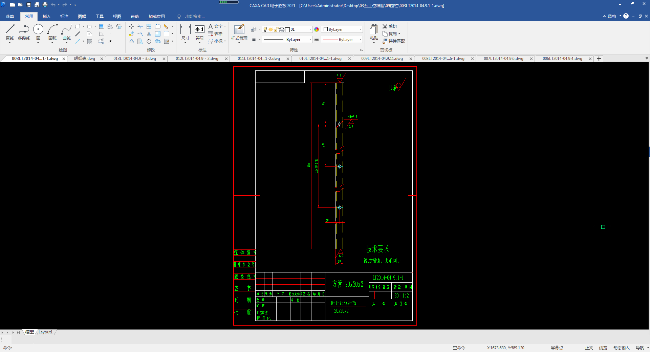The image size is (650, 352).
Task: Toggle 正交 ortho mode in status bar
Action: 589,348
